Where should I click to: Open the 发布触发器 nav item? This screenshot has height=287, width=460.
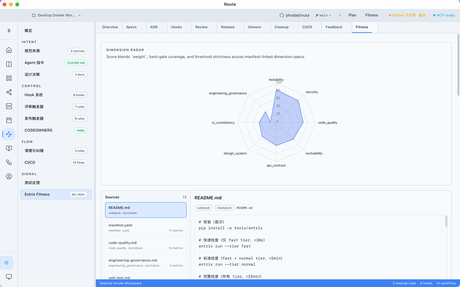(x=56, y=119)
